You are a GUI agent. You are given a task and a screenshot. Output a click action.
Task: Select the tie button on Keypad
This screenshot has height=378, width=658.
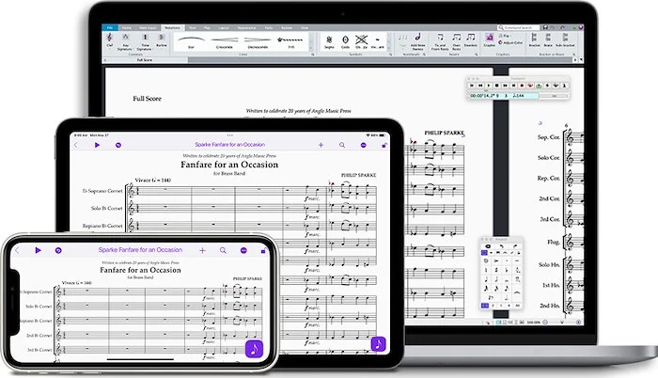(x=517, y=292)
